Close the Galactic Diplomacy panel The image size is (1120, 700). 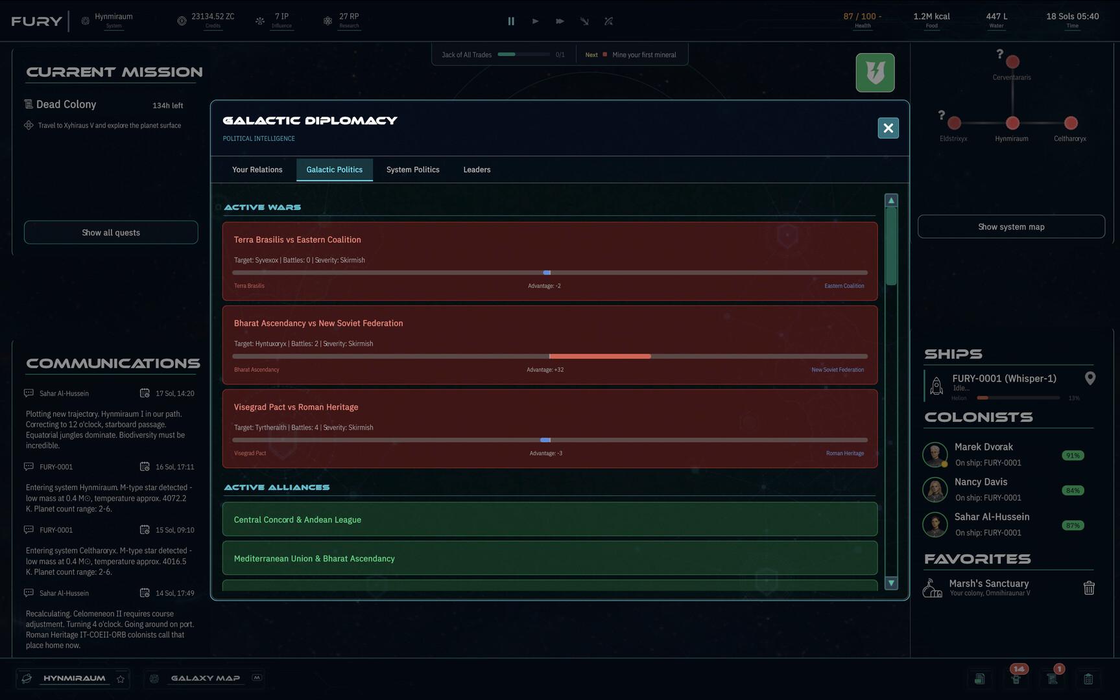pos(888,128)
